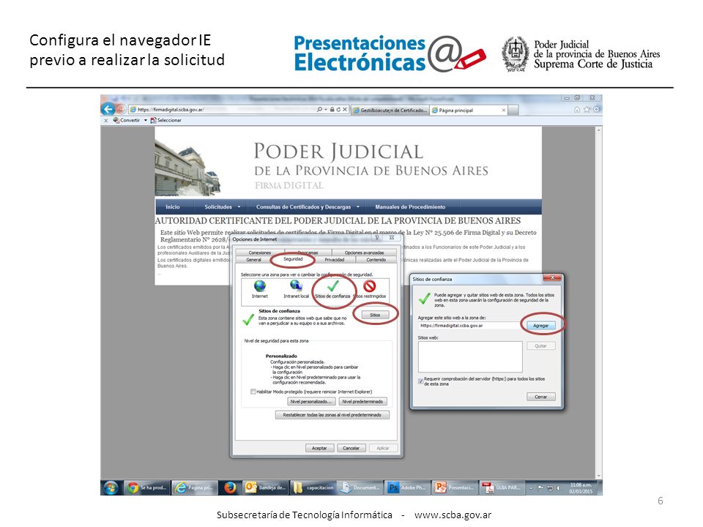Viewport: 703px width, 527px height.
Task: Open the PDF taskbar item 'GUIA PAR...'
Action: coord(502,487)
